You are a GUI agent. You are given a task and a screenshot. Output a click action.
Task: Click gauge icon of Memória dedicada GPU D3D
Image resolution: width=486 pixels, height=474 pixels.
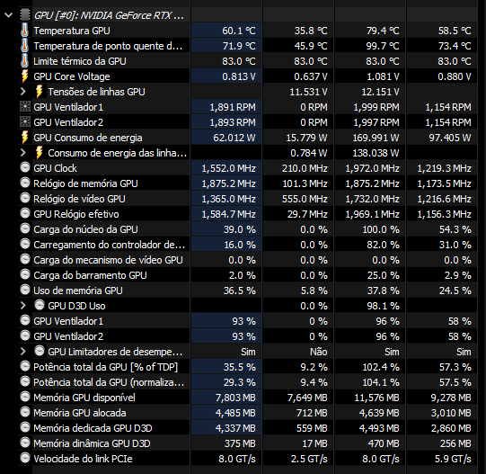[x=25, y=427]
